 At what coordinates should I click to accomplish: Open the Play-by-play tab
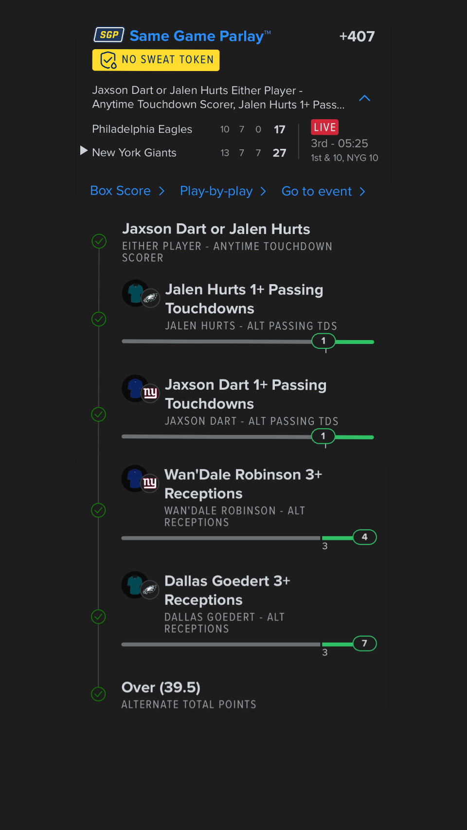click(216, 191)
